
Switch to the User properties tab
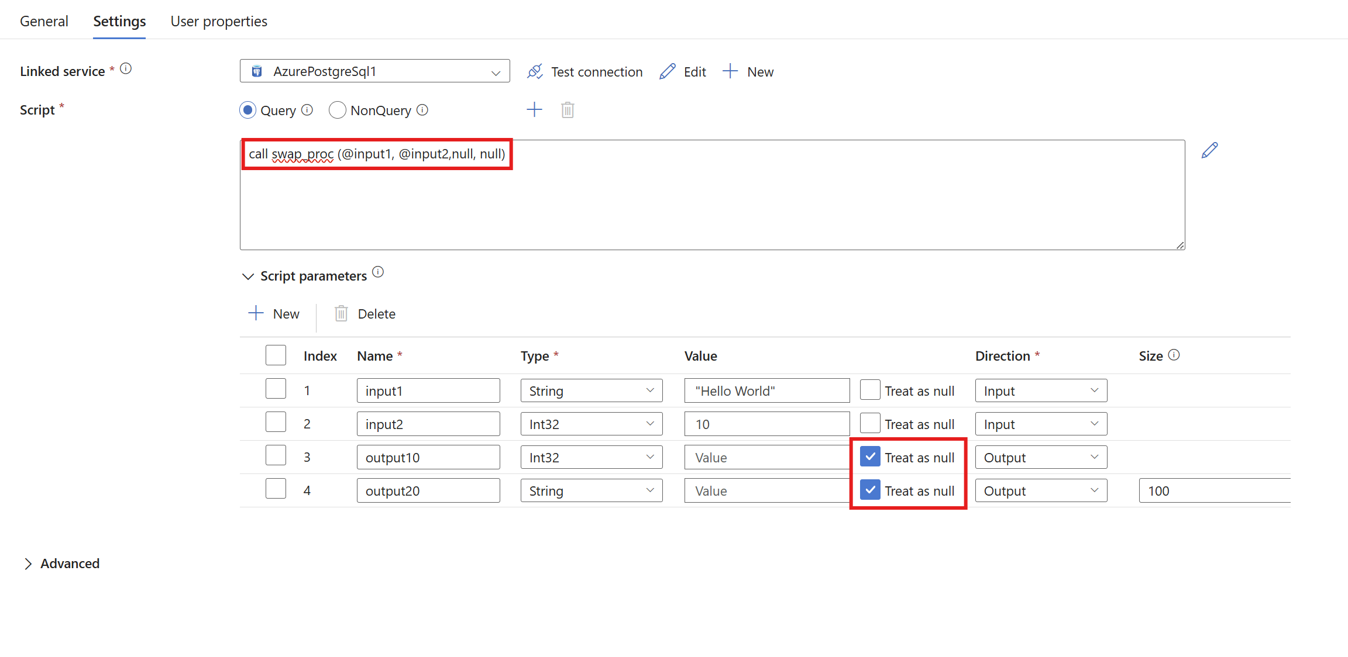[x=219, y=21]
